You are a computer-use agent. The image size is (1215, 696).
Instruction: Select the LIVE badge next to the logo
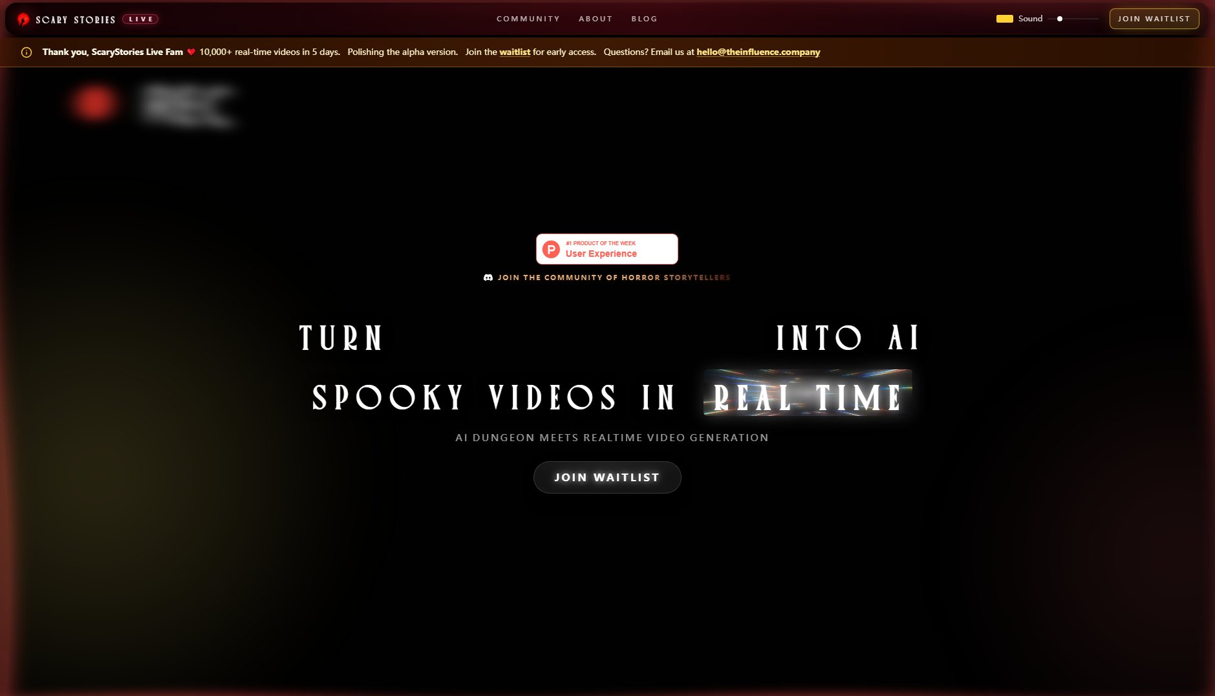pos(141,19)
